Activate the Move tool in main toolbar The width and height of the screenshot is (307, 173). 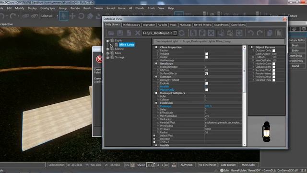pyautogui.click(x=72, y=16)
